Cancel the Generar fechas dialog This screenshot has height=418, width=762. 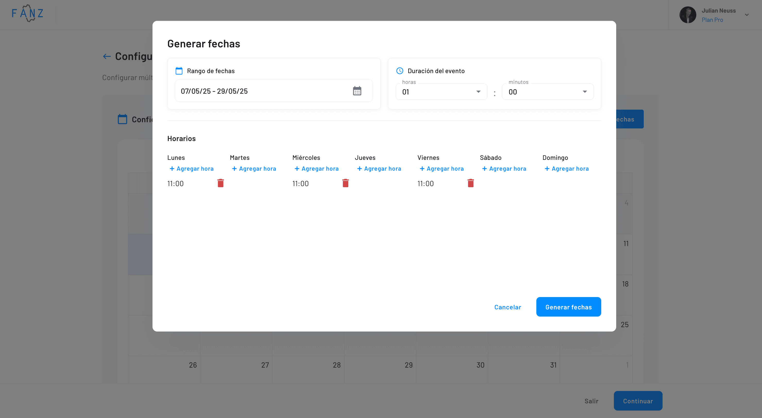507,307
